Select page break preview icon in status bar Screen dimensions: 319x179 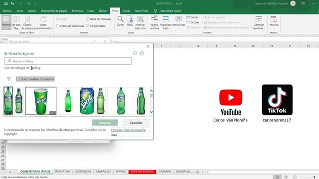[x=295, y=177]
